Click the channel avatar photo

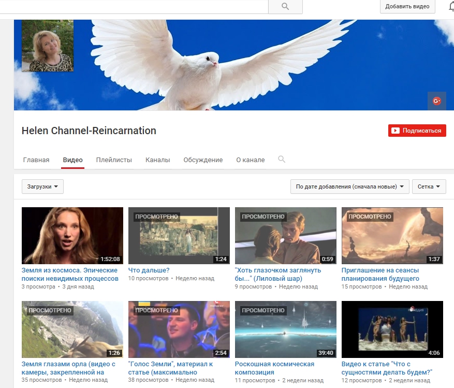48,46
